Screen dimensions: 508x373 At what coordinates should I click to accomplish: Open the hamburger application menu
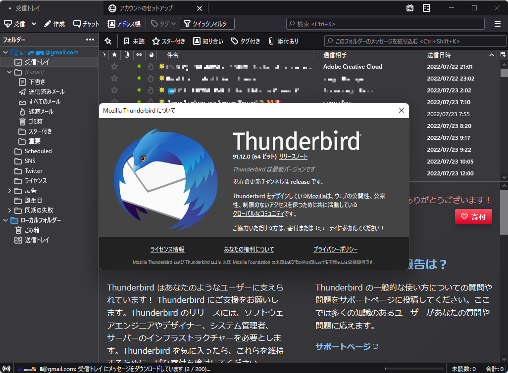[497, 23]
